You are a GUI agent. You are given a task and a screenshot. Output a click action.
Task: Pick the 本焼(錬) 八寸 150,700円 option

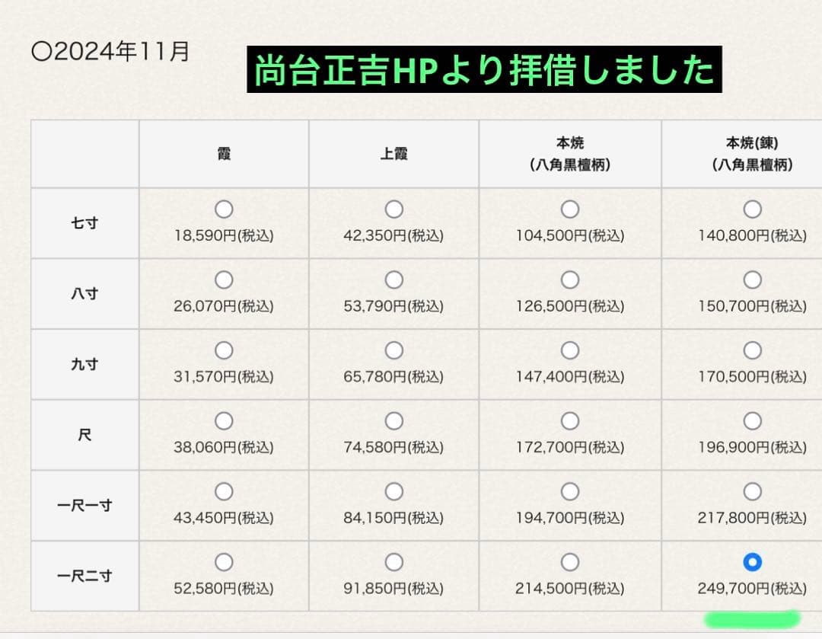[x=753, y=280]
